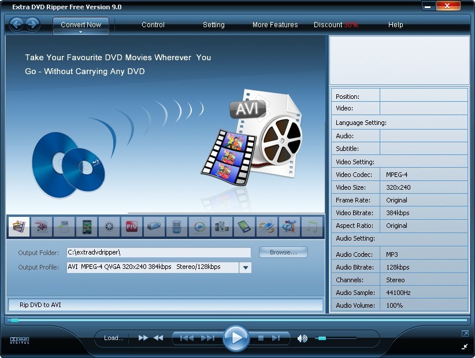Image resolution: width=475 pixels, height=358 pixels.
Task: Click the preview thumbnail area at top right
Action: point(399,60)
